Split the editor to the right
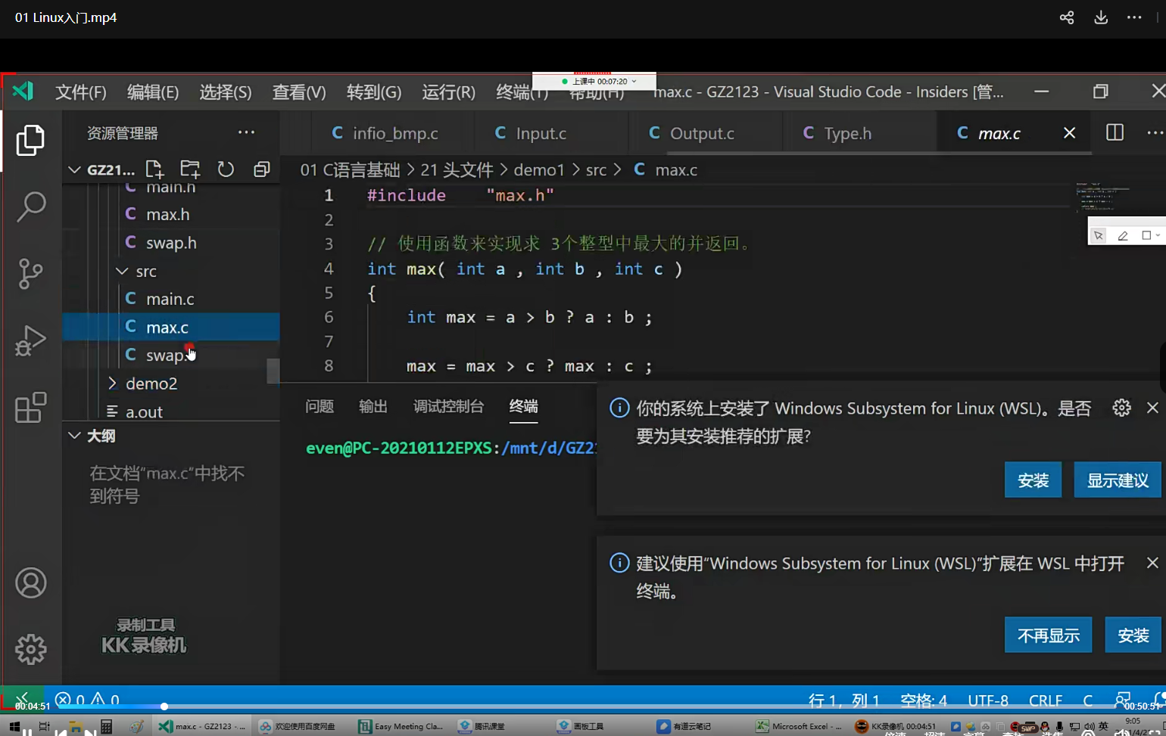 coord(1115,132)
